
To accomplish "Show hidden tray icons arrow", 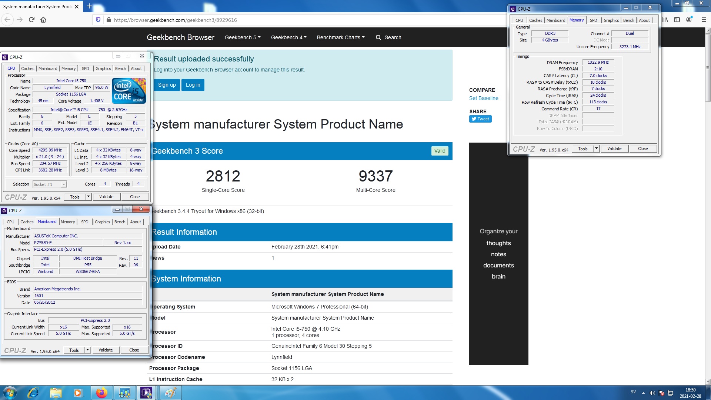I will point(643,393).
